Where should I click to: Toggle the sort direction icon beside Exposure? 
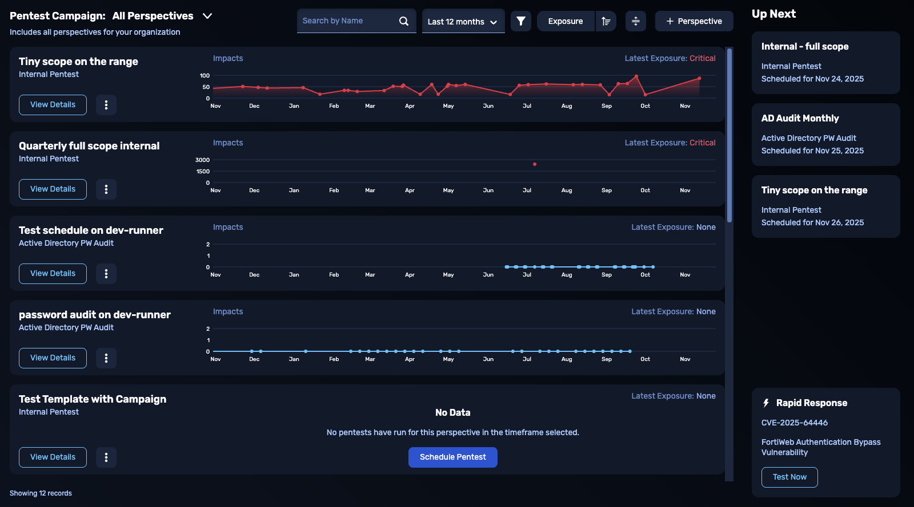coord(606,21)
